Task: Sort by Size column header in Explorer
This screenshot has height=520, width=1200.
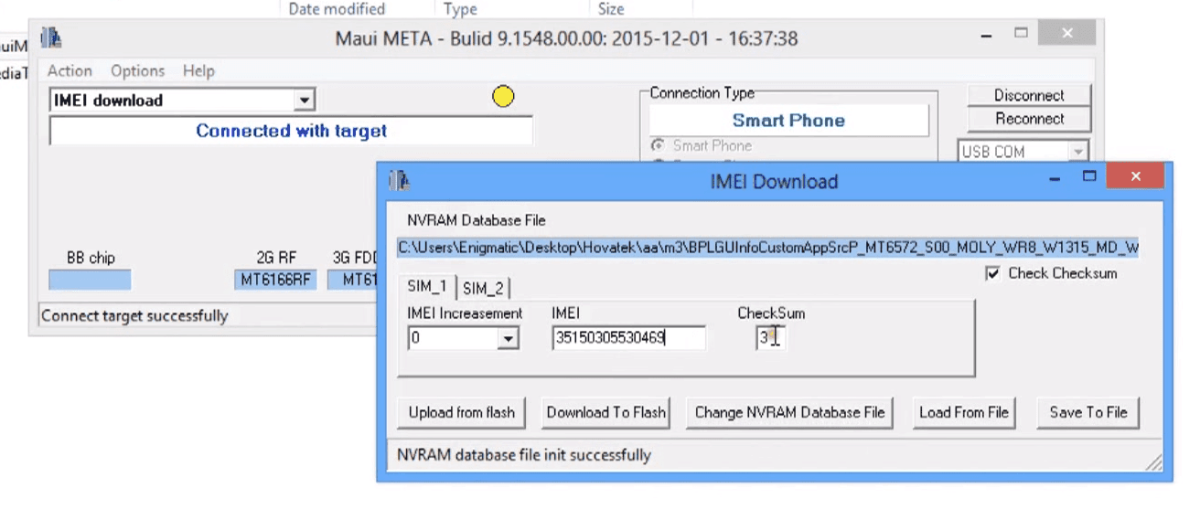Action: click(611, 9)
